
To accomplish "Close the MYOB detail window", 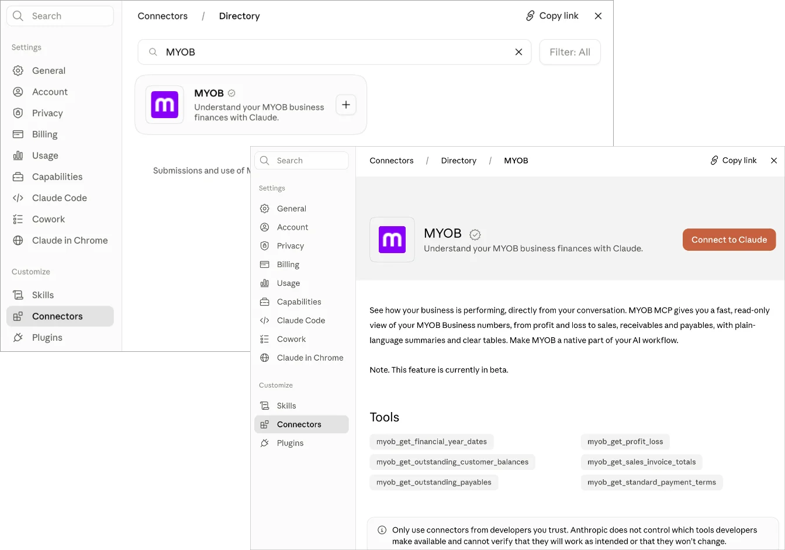I will coord(774,160).
